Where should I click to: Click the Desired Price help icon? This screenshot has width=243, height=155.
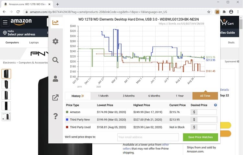215,105
